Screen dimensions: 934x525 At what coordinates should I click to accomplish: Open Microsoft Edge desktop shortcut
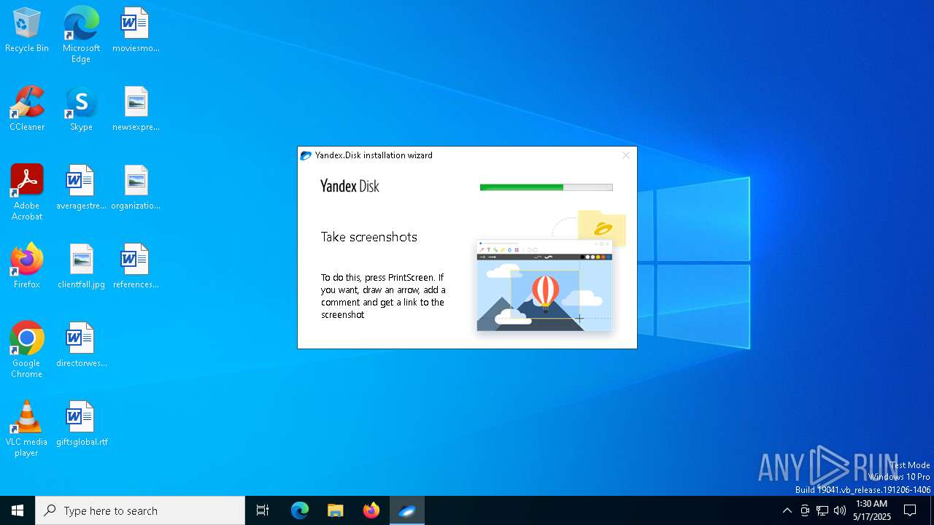tap(81, 35)
